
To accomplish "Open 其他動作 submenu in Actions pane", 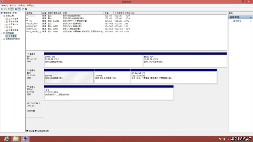I will pyautogui.click(x=240, y=21).
